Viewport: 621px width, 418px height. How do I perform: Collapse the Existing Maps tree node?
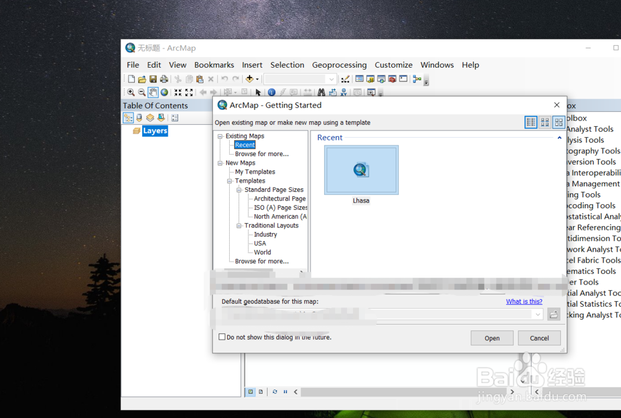click(x=220, y=136)
